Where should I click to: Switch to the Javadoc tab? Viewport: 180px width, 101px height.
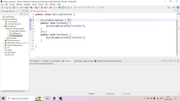click(x=45, y=61)
